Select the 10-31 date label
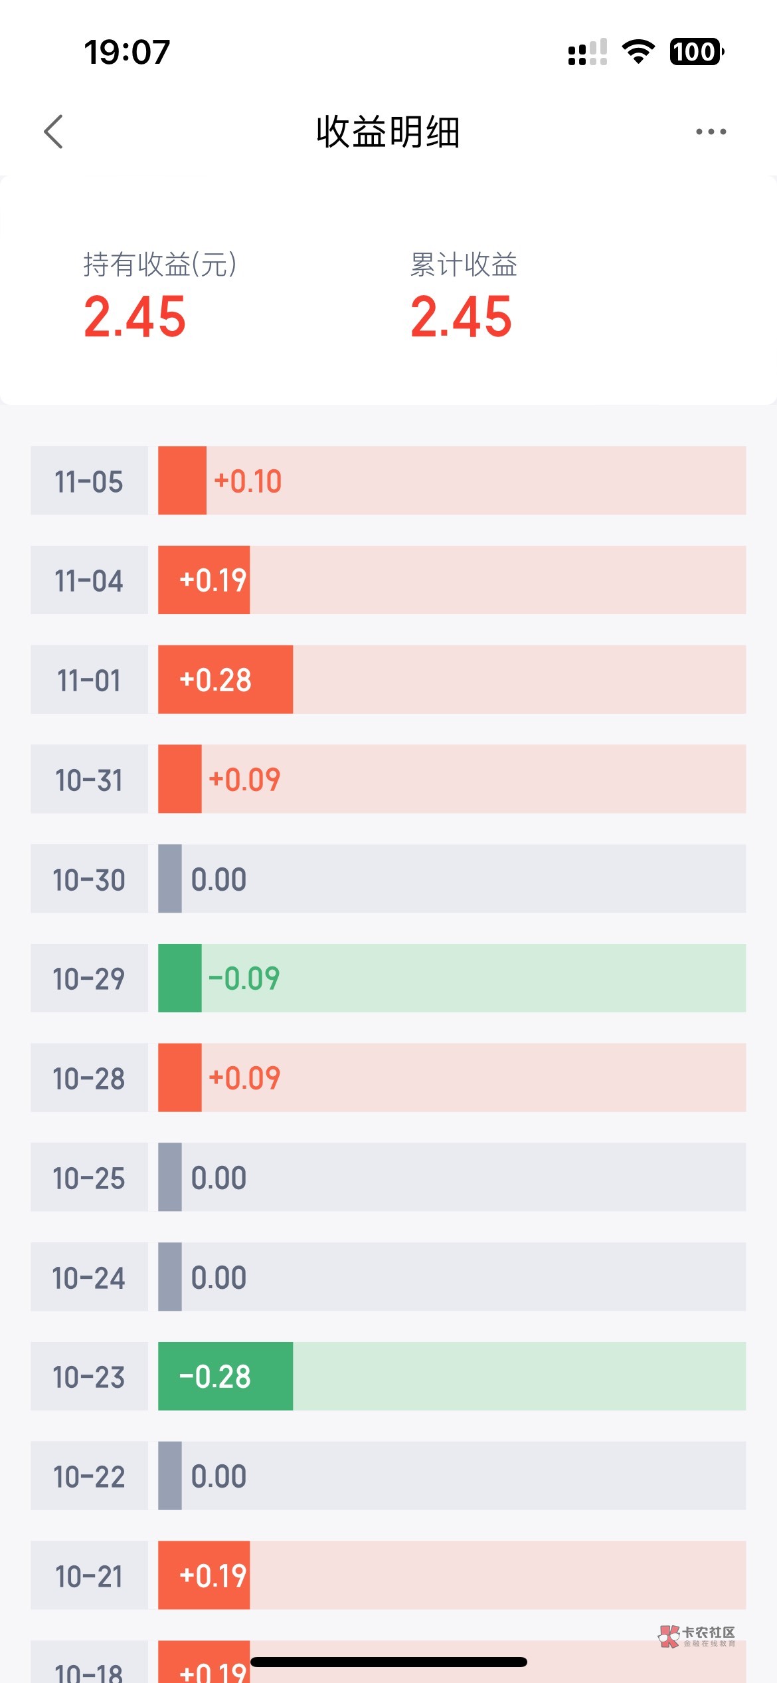This screenshot has width=777, height=1683. coord(89,779)
